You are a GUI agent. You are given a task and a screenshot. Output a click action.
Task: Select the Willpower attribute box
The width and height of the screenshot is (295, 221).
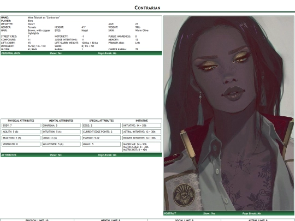click(61, 144)
